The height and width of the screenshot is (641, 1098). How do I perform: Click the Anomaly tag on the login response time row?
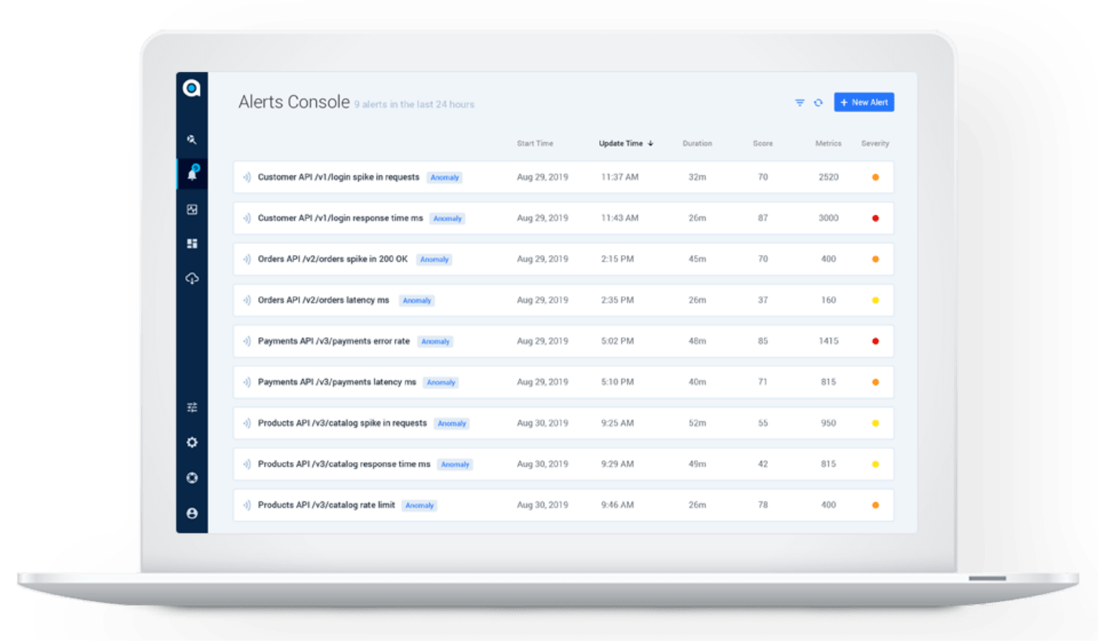click(x=448, y=219)
